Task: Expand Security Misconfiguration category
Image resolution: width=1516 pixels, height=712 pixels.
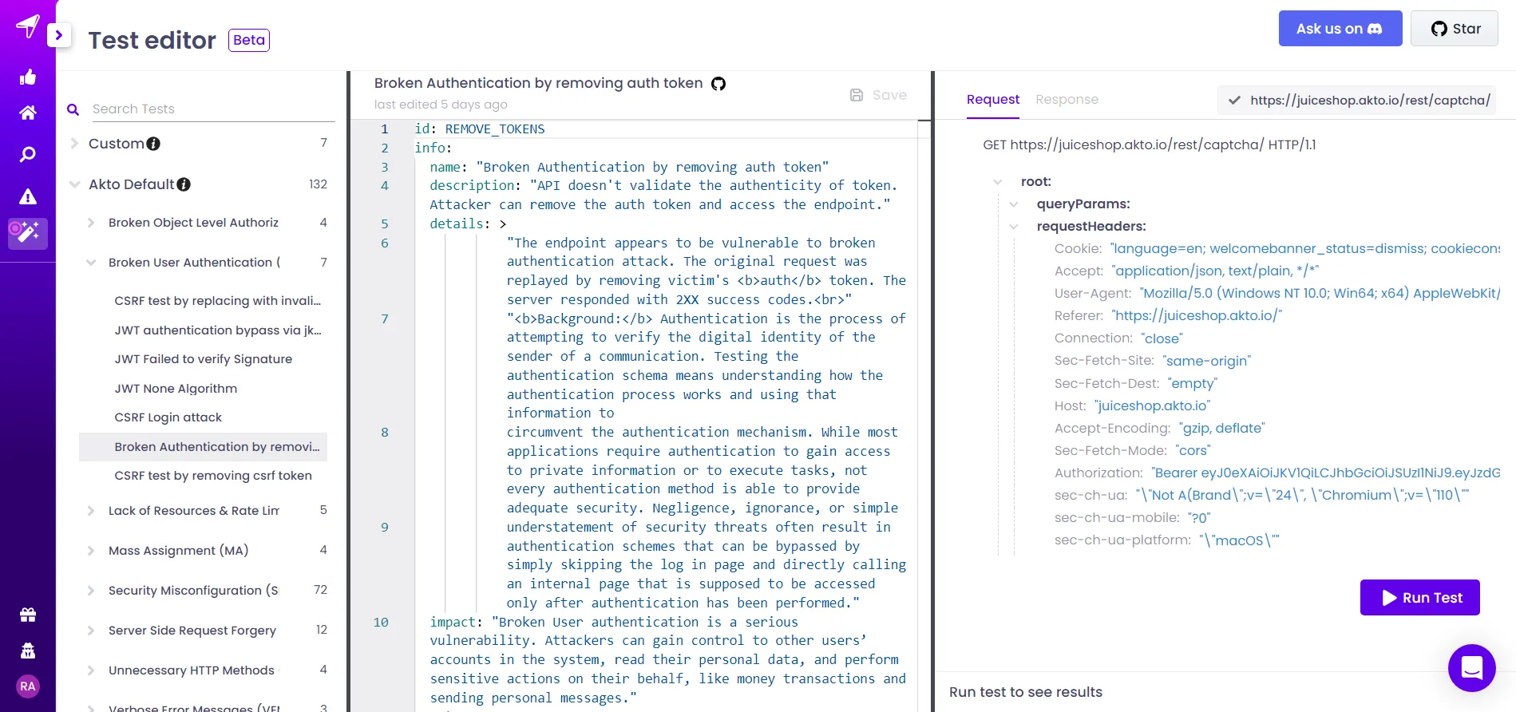Action: pyautogui.click(x=91, y=591)
